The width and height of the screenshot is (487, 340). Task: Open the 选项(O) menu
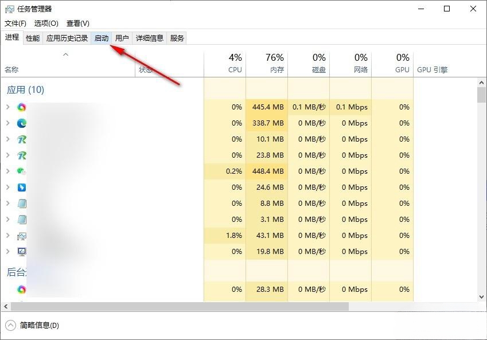[x=46, y=24]
